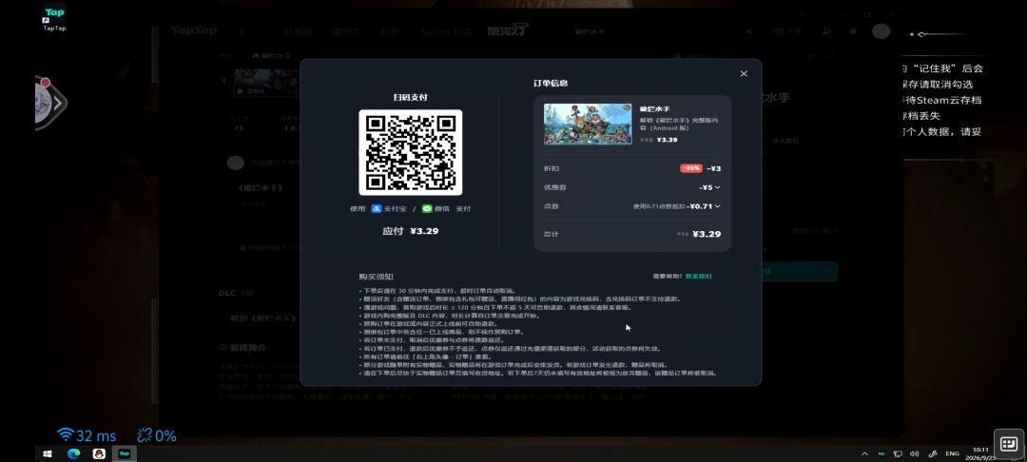
Task: Click the 0% packet loss indicator
Action: tap(157, 435)
